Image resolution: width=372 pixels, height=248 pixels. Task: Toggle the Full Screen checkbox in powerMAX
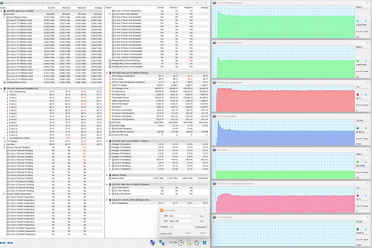[206, 227]
